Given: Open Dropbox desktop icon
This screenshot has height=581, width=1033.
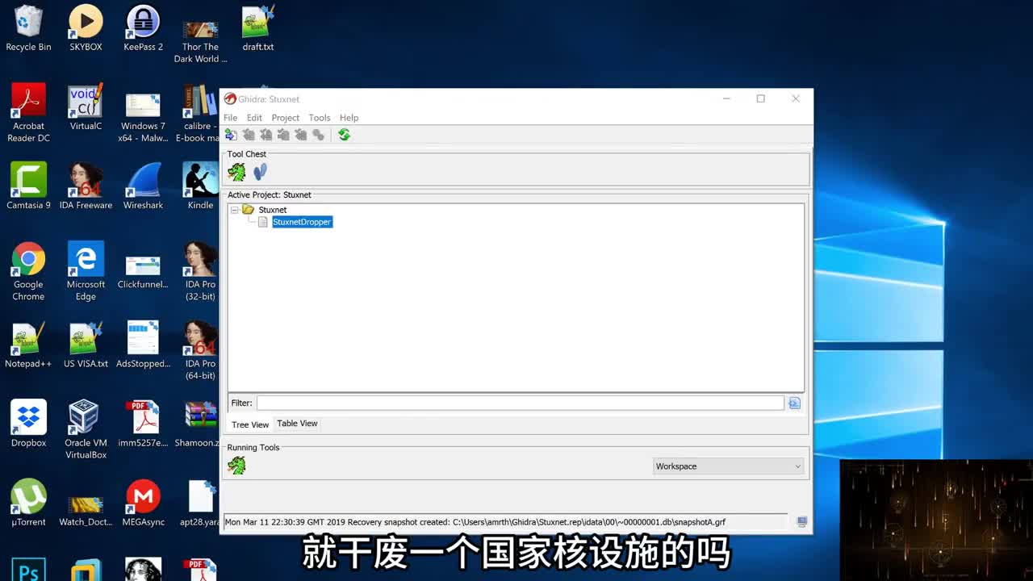Looking at the screenshot, I should click(28, 424).
